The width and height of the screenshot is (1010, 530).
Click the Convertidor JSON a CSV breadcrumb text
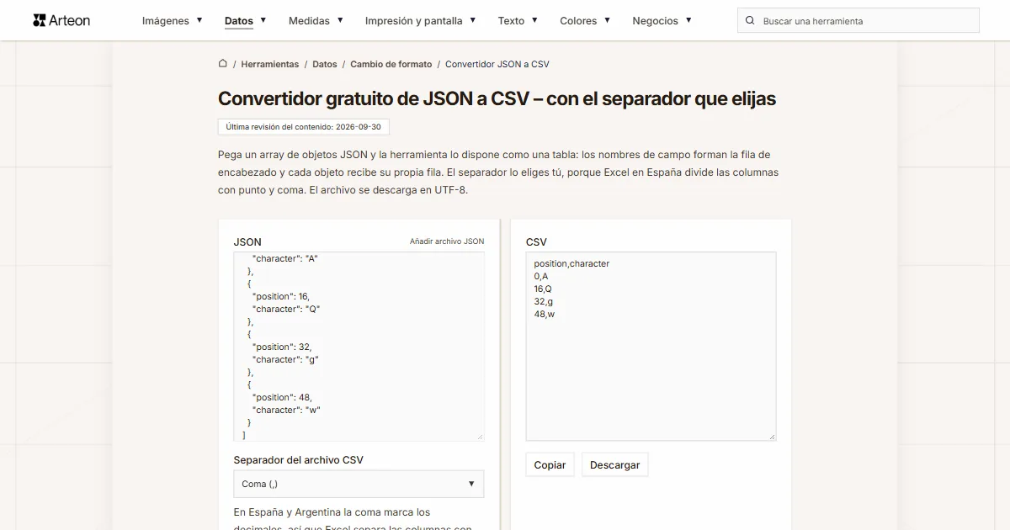click(497, 64)
